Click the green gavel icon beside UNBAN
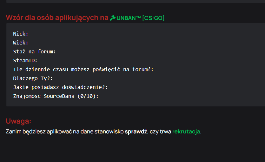Viewport: 265px width, 162px height. pyautogui.click(x=113, y=18)
